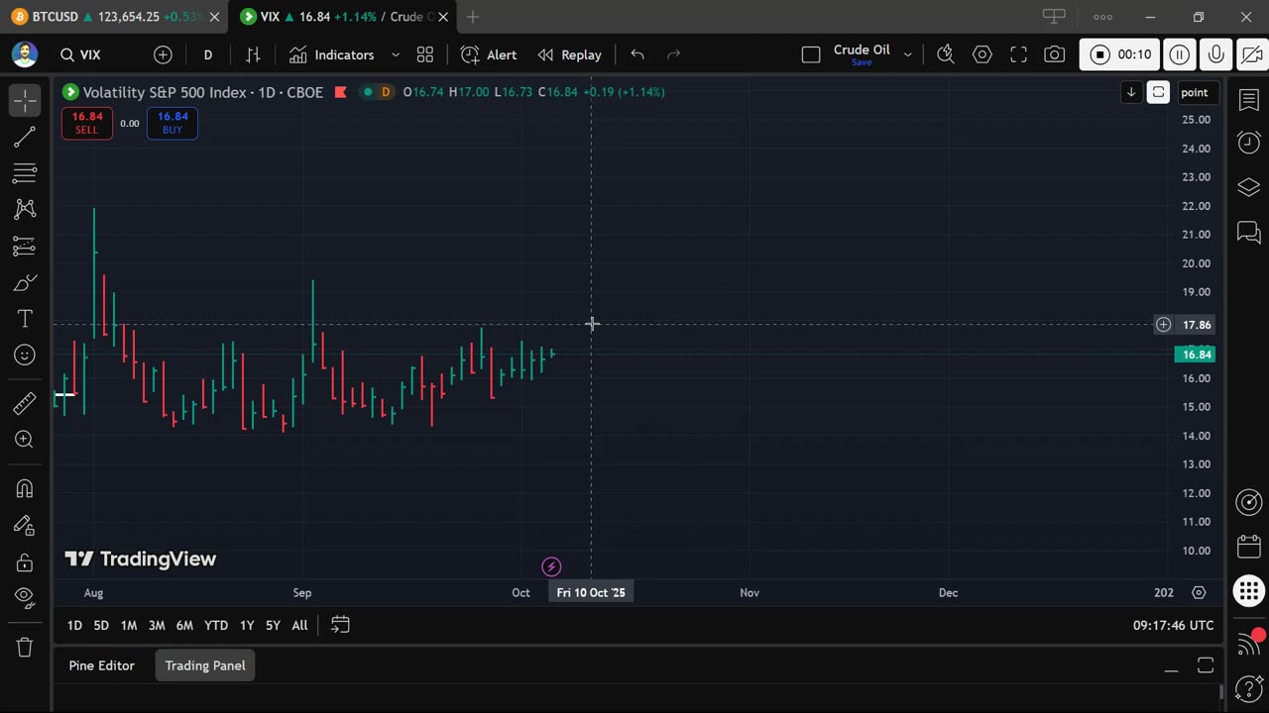Viewport: 1269px width, 713px height.
Task: Open the economic calendar panel
Action: pos(1249,547)
